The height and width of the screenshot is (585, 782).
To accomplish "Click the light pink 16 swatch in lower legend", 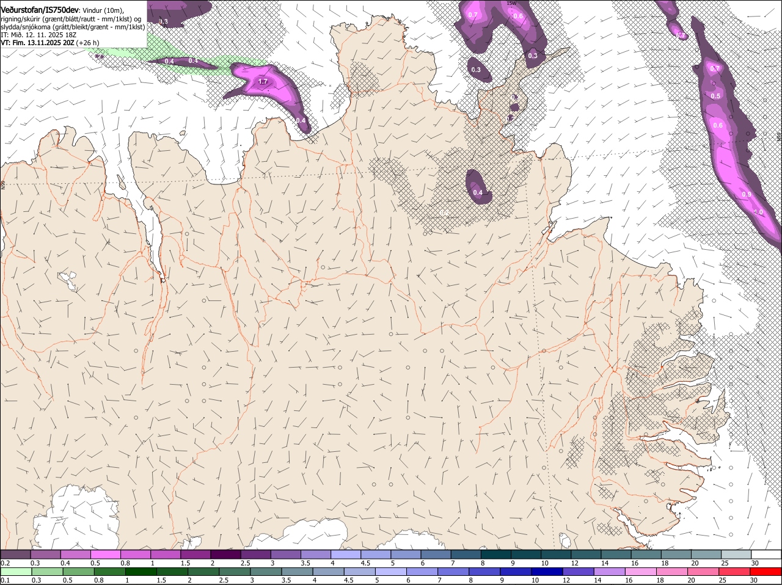I will click(x=641, y=572).
